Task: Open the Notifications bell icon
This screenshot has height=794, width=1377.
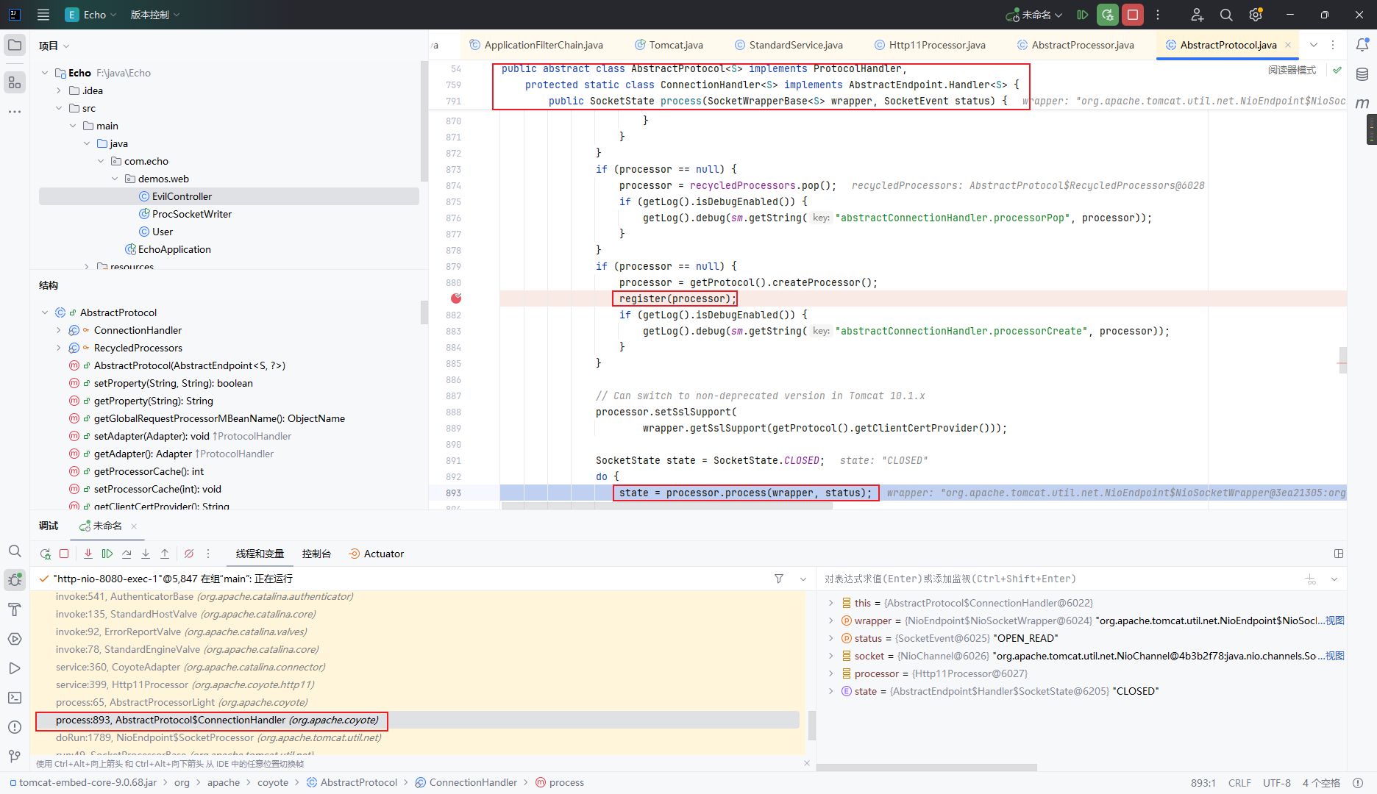Action: pos(1362,45)
